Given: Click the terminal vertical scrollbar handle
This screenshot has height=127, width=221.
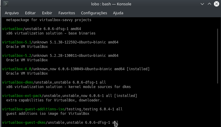Looking at the screenshot, I should click(218, 57).
